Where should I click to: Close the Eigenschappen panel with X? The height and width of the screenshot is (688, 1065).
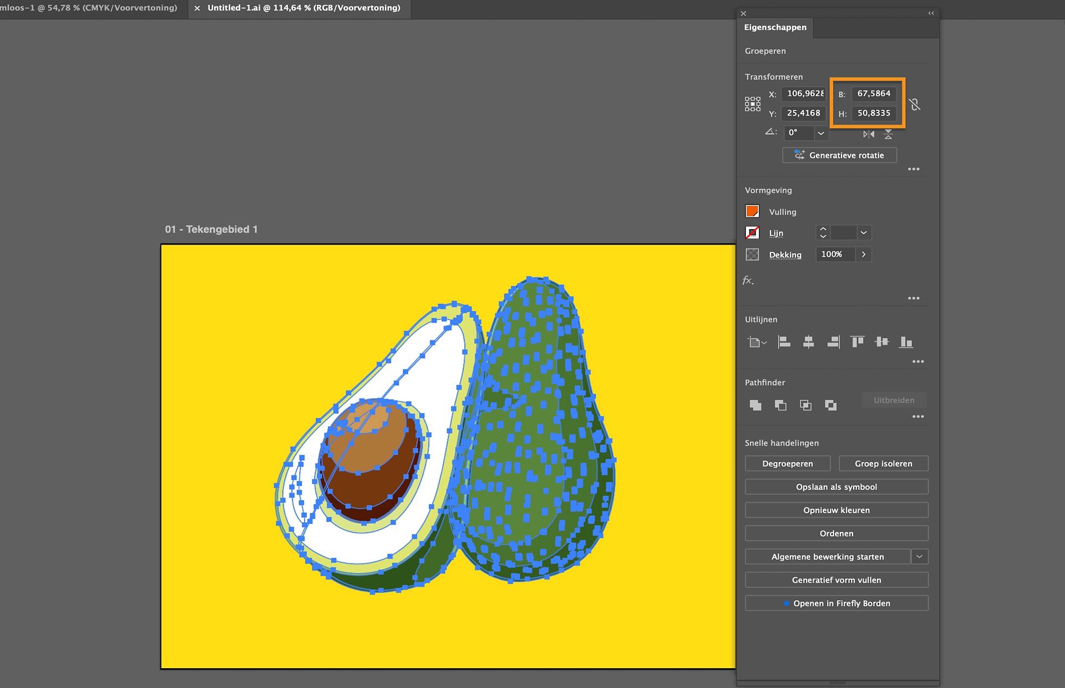[x=743, y=13]
